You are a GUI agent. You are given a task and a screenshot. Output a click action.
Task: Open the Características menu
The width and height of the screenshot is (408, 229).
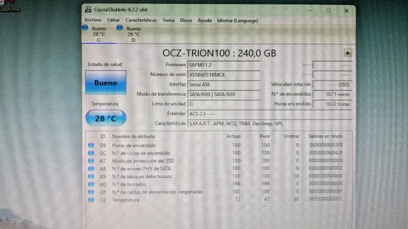141,20
